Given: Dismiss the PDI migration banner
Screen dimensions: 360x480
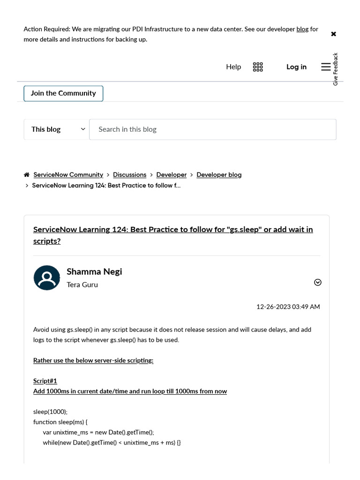Looking at the screenshot, I should tap(333, 34).
